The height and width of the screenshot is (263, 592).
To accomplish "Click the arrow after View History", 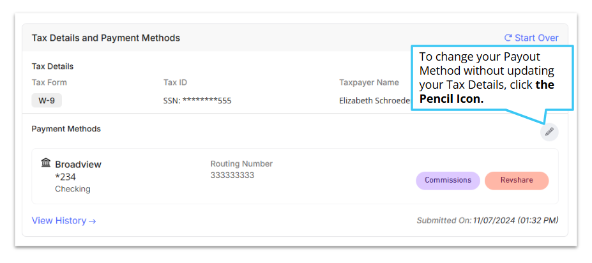I will [92, 221].
